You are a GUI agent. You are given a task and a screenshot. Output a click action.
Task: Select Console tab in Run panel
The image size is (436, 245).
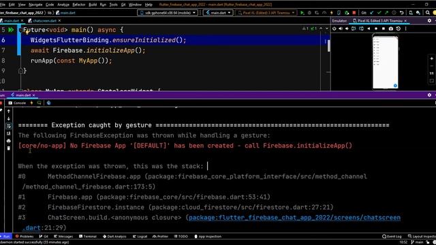pos(17,103)
